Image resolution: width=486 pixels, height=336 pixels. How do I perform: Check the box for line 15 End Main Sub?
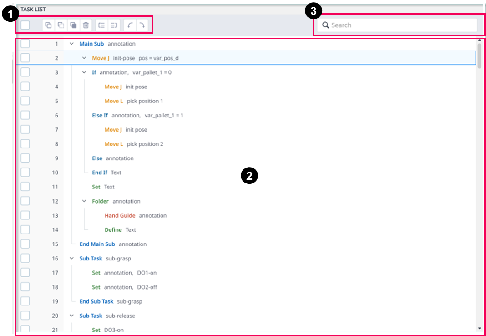25,244
